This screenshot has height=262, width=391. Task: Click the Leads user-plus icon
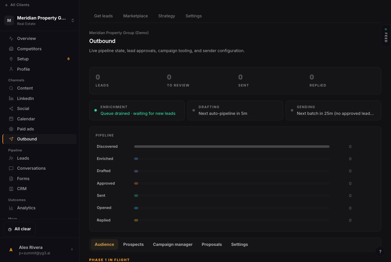point(11,158)
